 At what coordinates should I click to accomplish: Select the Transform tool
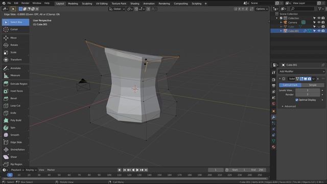15,60
